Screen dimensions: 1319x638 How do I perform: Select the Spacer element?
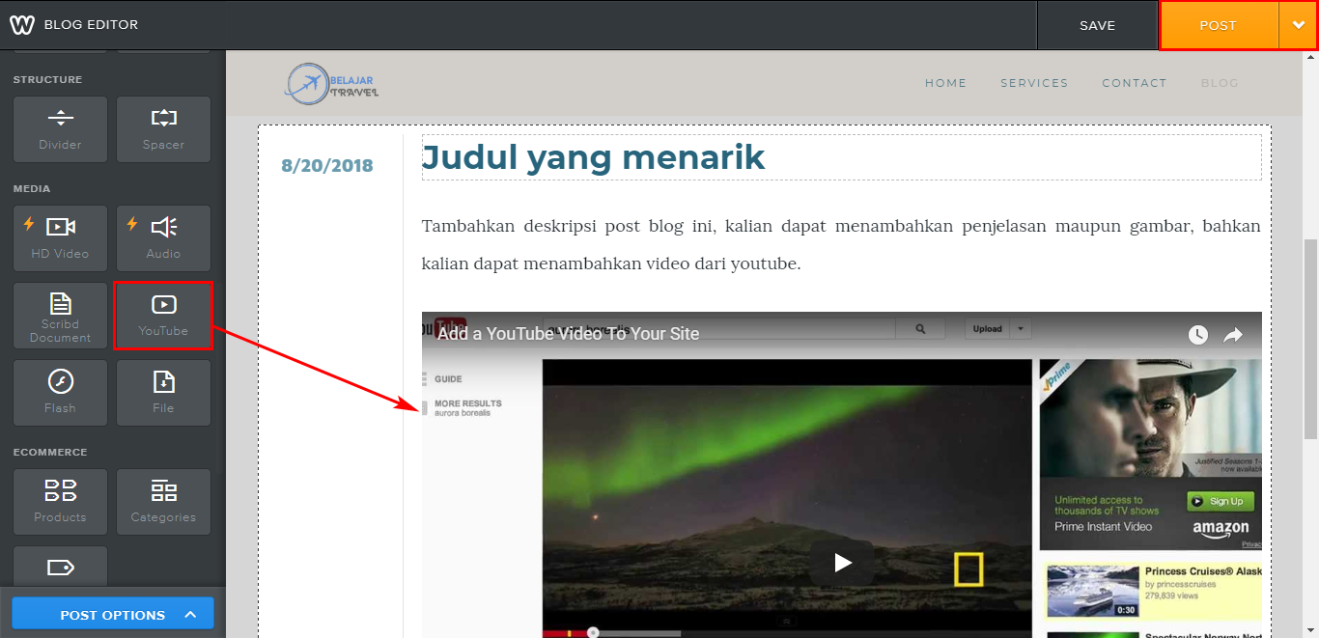(x=163, y=128)
